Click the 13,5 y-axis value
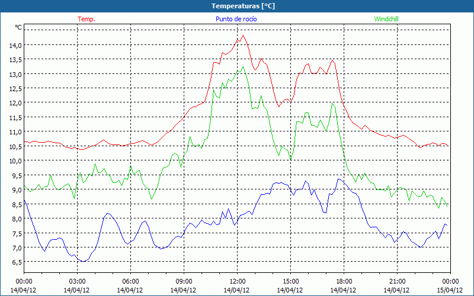The image size is (474, 296). click(x=16, y=60)
